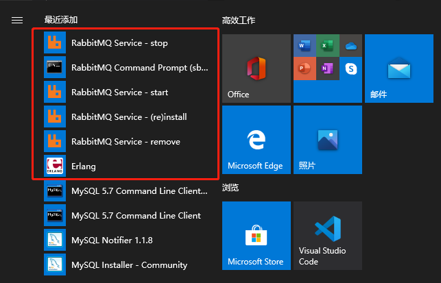This screenshot has width=441, height=283.
Task: Click the 最近添加 section header
Action: [61, 20]
